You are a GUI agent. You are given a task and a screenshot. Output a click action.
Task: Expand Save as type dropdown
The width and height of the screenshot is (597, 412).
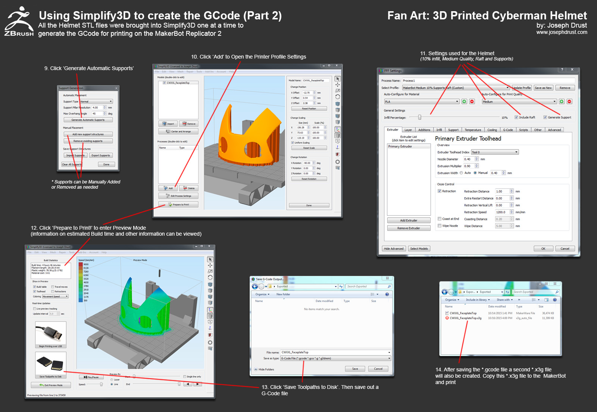tap(336, 358)
